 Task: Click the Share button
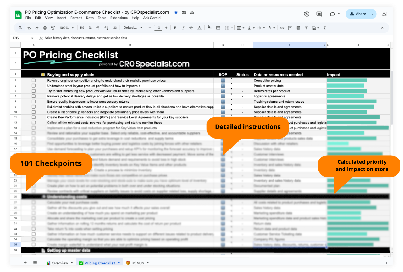point(358,14)
